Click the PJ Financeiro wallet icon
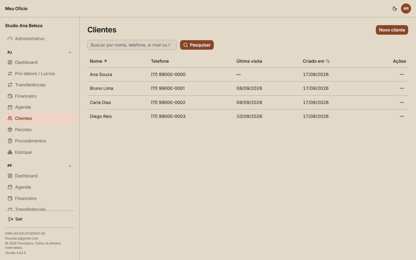 10,96
